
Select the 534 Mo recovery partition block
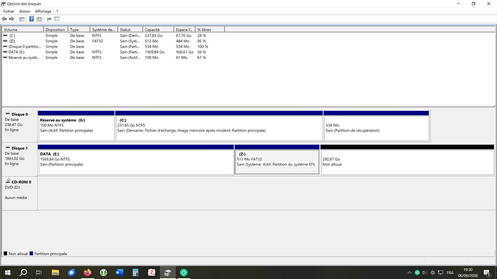pyautogui.click(x=376, y=126)
